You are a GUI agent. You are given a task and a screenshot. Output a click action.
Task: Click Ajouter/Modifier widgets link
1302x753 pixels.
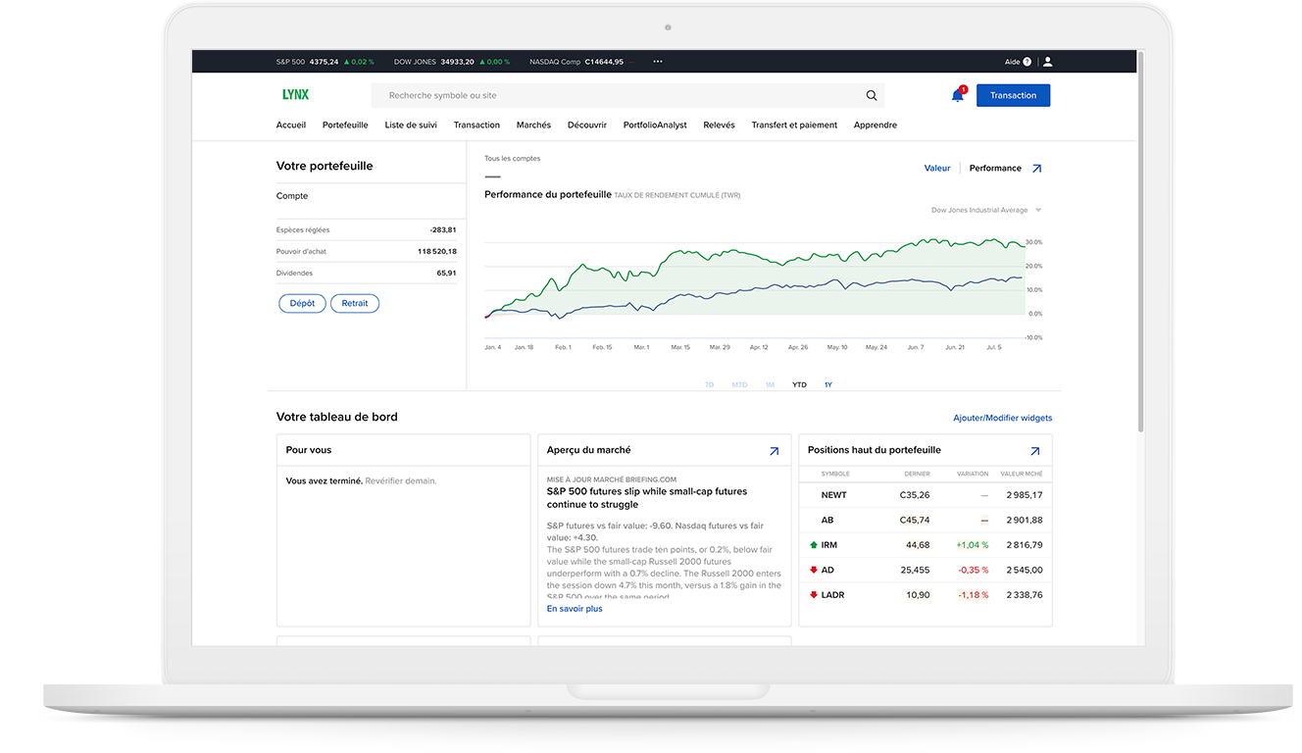(1002, 418)
